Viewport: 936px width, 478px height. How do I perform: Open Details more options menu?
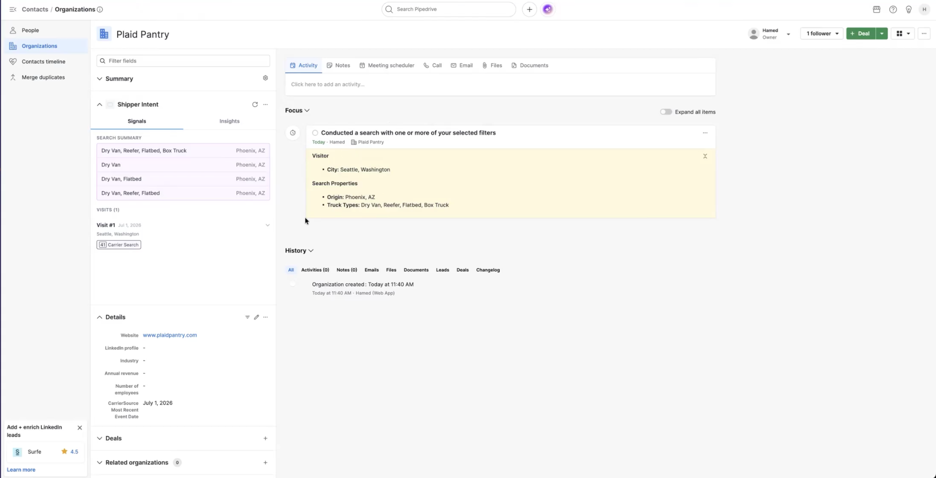tap(265, 317)
